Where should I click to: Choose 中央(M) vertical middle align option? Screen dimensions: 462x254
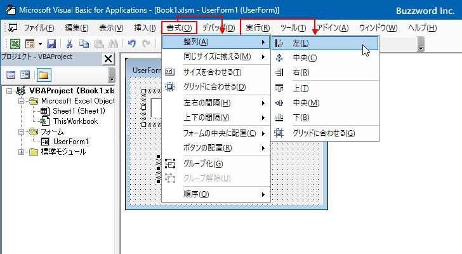325,103
